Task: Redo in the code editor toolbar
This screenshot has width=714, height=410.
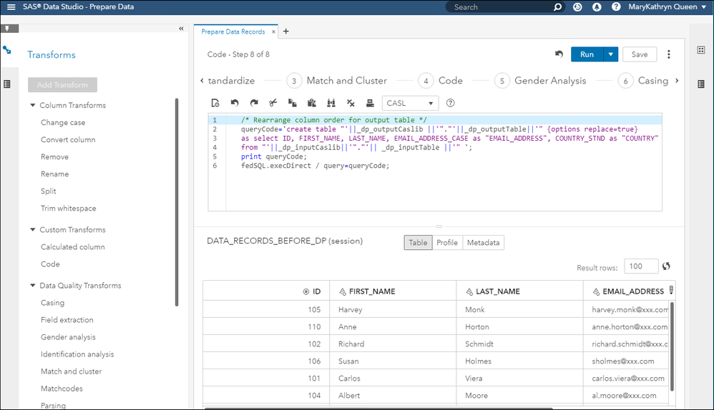Action: pyautogui.click(x=254, y=103)
